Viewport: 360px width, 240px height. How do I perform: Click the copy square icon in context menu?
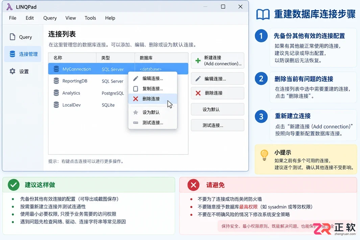(136, 89)
